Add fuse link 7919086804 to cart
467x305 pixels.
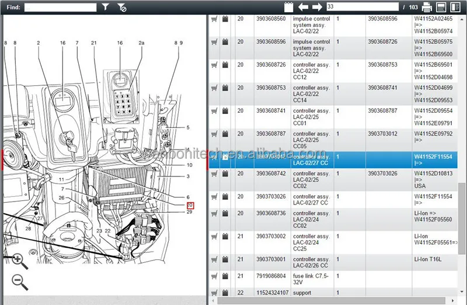[x=214, y=276]
